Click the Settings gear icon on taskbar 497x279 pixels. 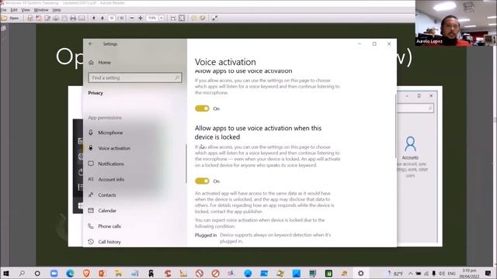[360, 274]
